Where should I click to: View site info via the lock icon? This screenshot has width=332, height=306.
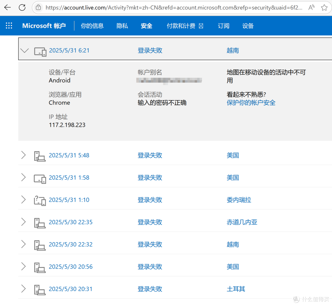(x=38, y=8)
